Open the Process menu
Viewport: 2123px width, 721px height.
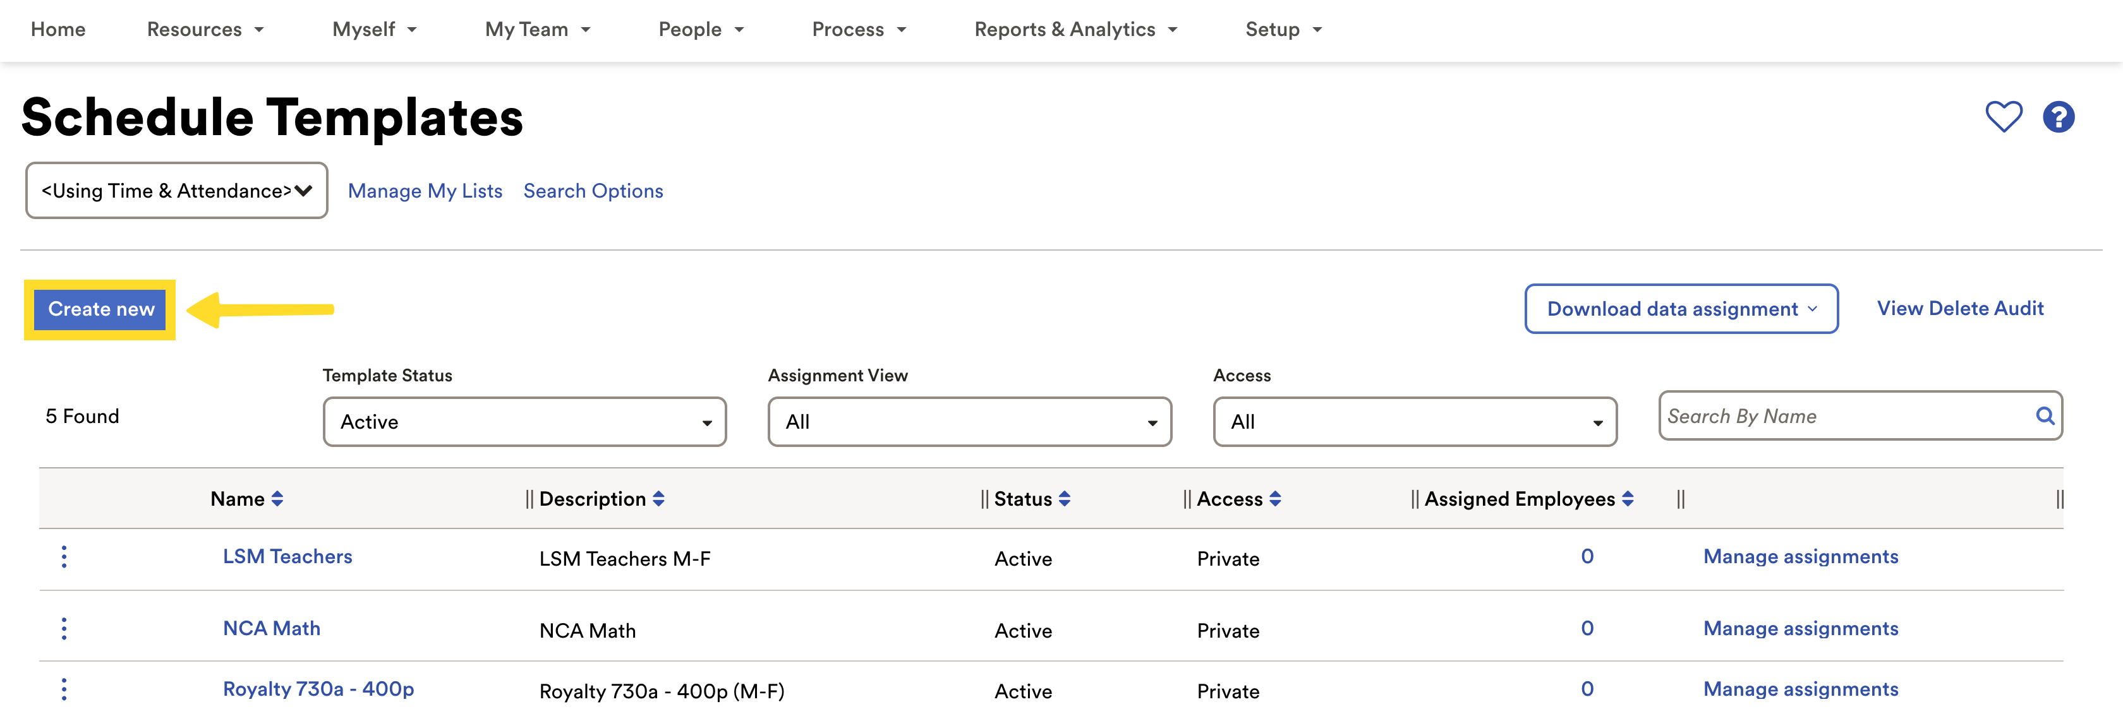(859, 30)
